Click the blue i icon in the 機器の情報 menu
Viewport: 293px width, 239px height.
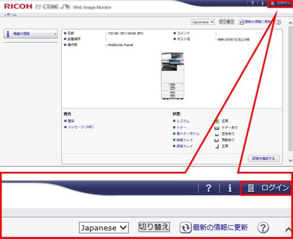click(x=8, y=34)
